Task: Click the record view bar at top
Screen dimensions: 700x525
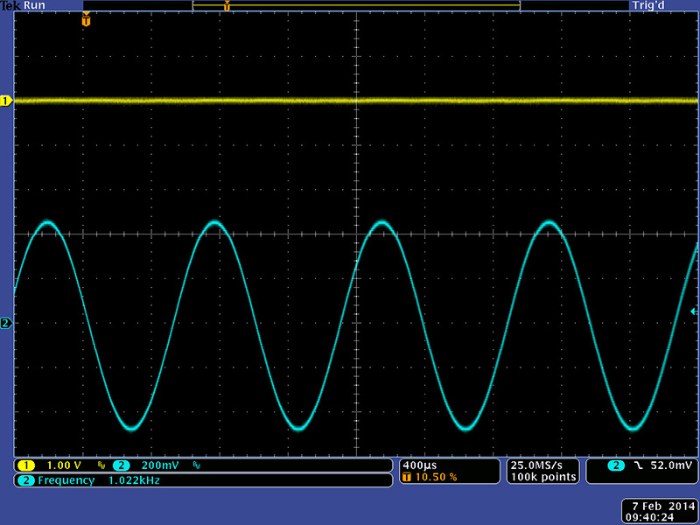Action: tap(355, 5)
